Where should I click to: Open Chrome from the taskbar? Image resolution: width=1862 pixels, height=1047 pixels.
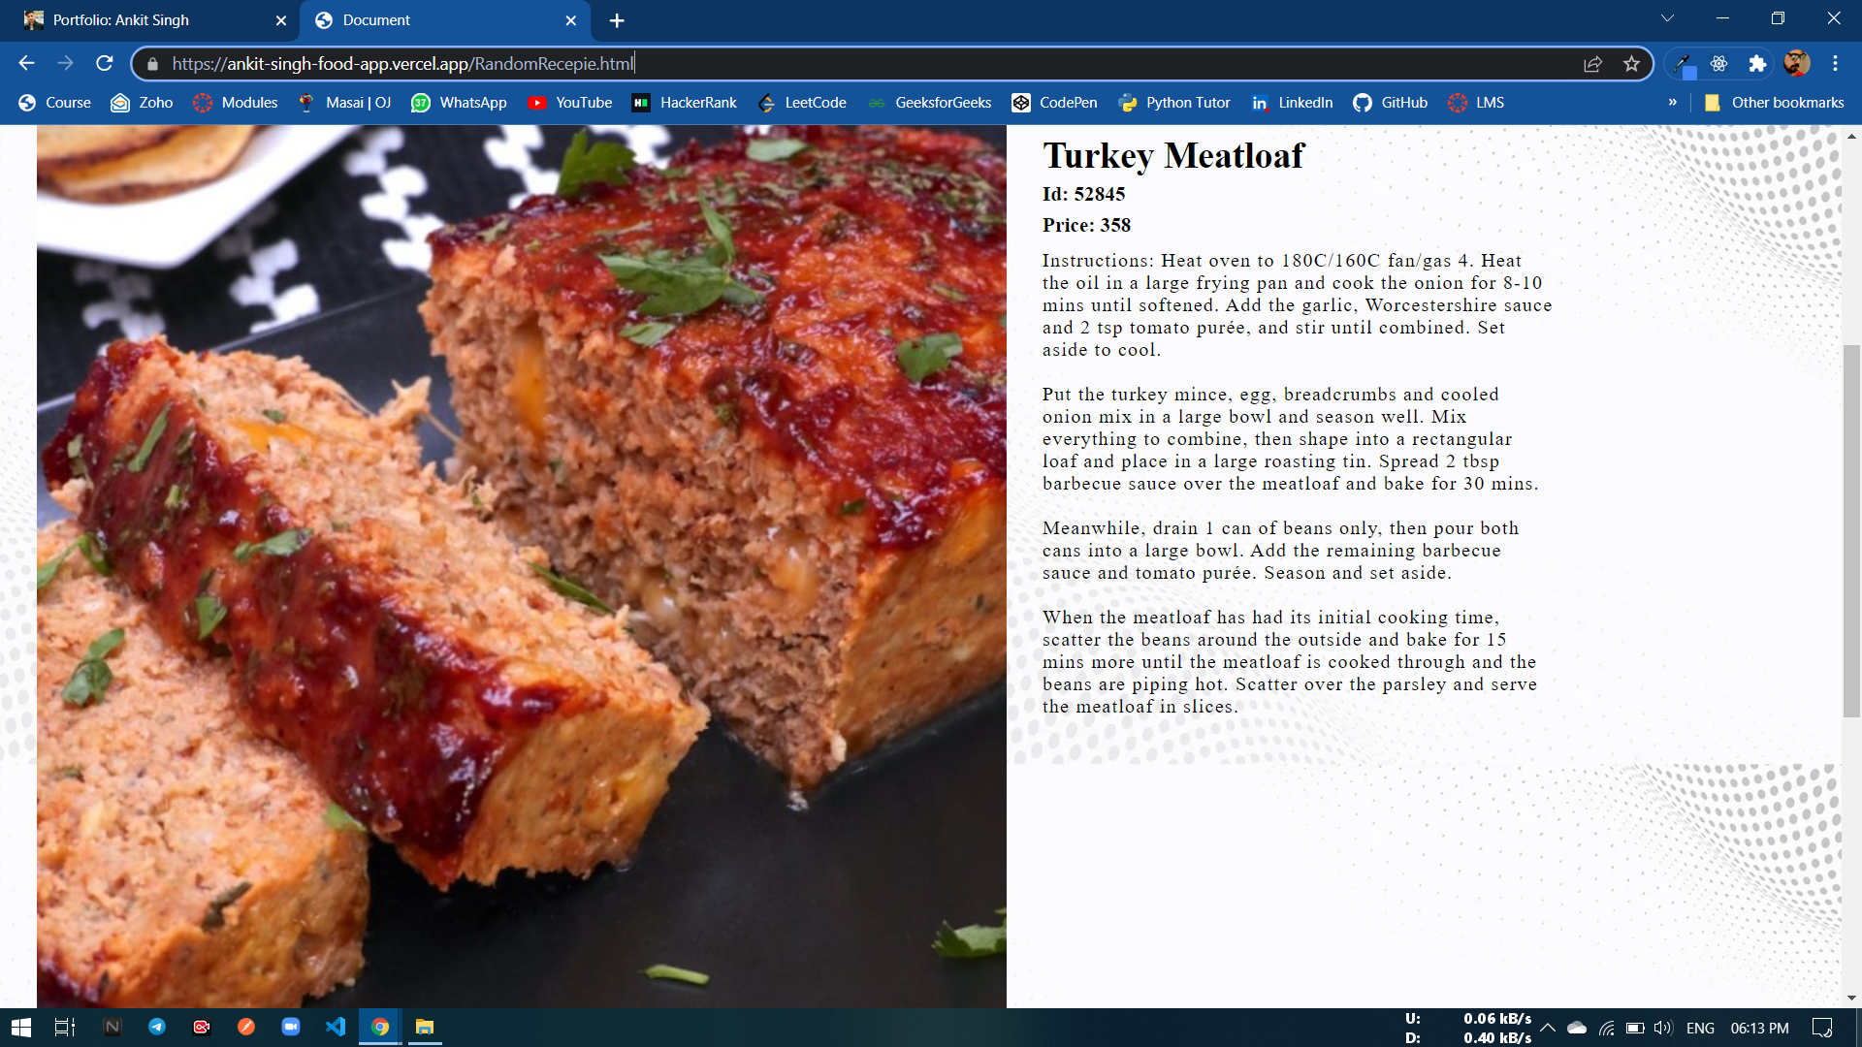click(380, 1027)
